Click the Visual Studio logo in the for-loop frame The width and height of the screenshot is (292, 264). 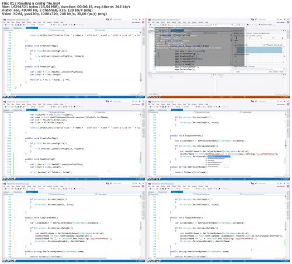click(5, 20)
